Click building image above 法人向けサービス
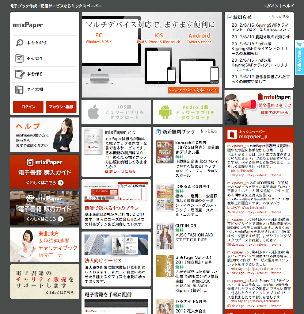304x314 pixels. (x=116, y=244)
